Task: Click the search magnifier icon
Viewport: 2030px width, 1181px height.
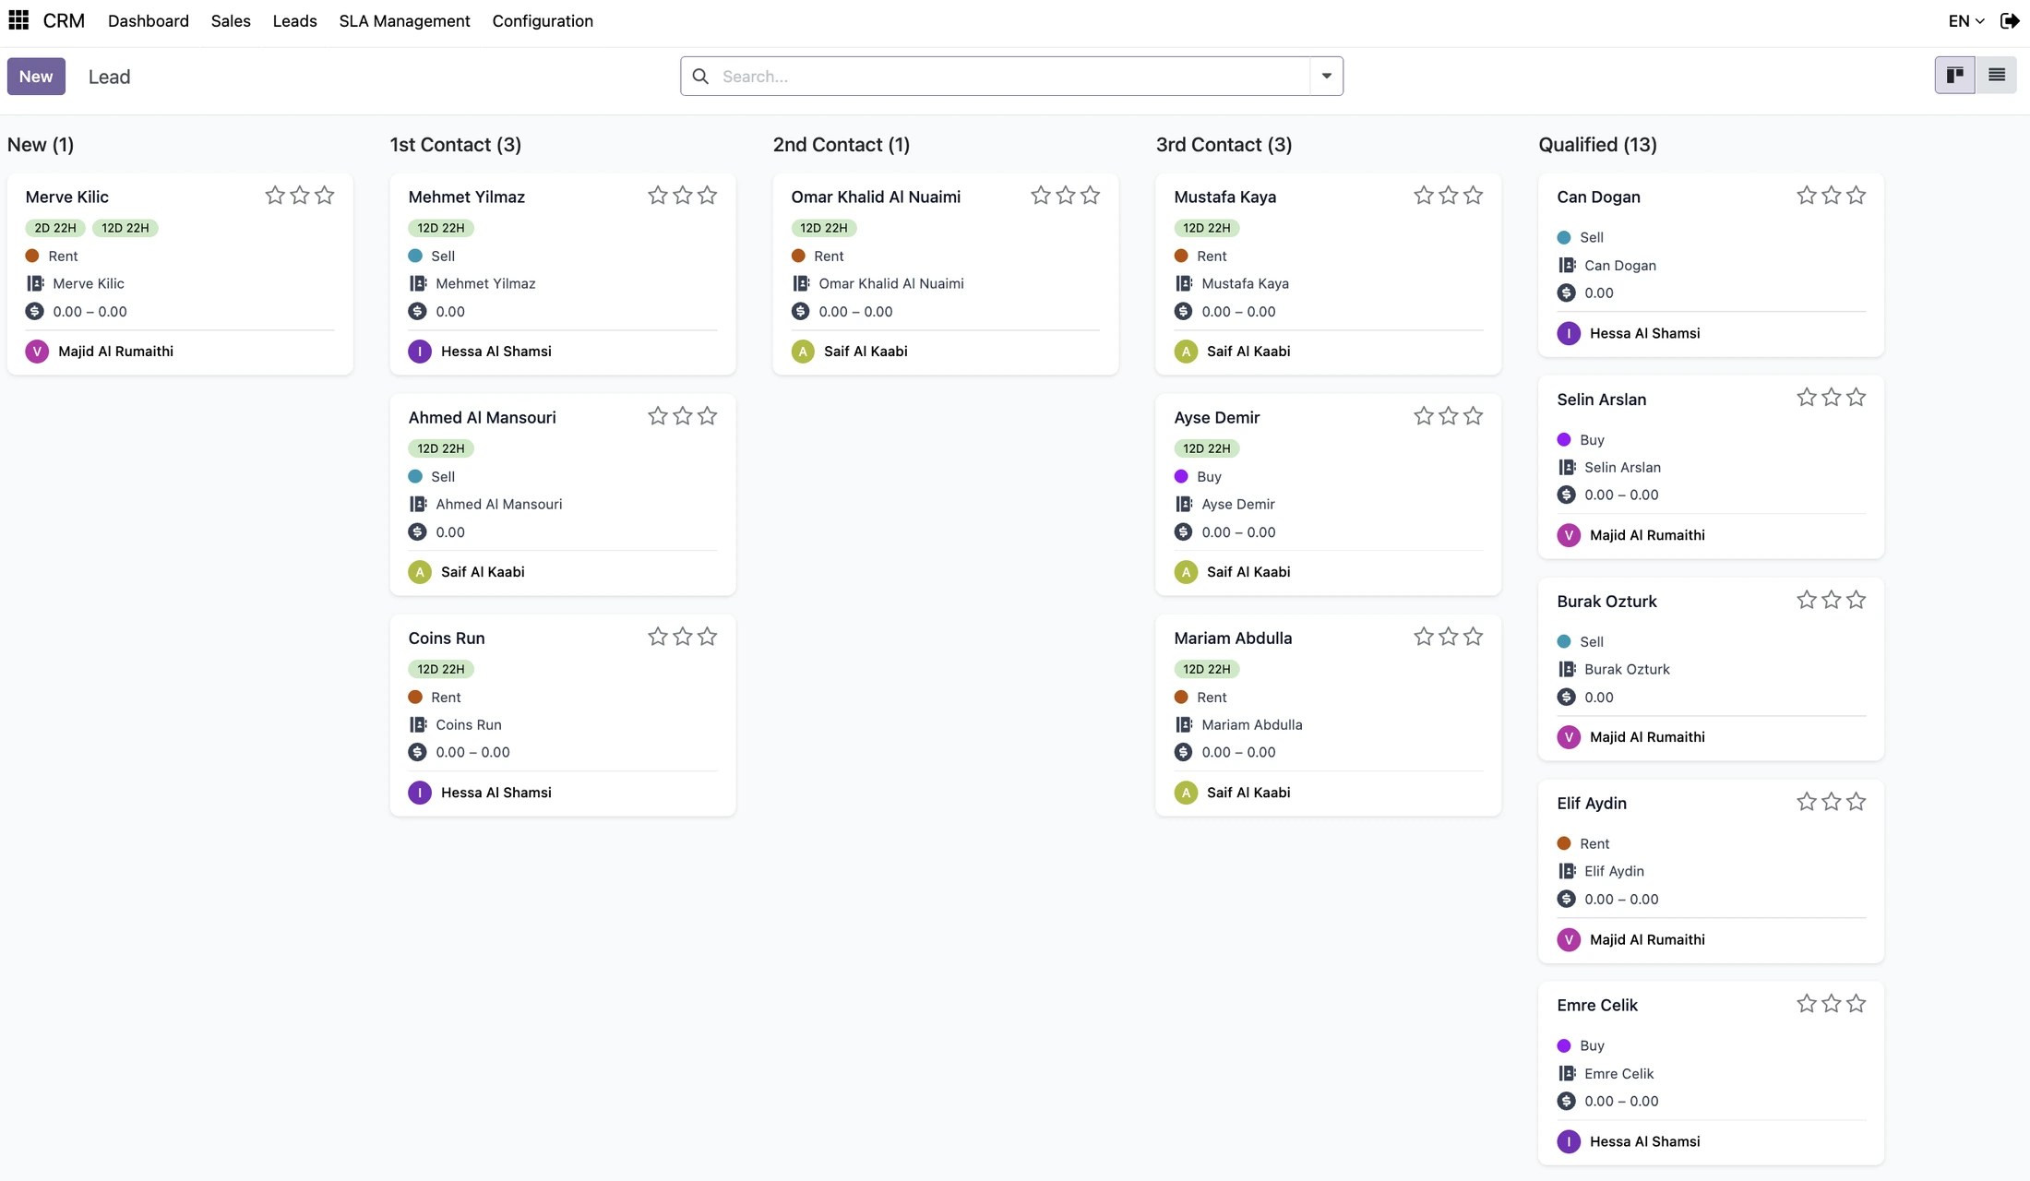Action: (700, 77)
